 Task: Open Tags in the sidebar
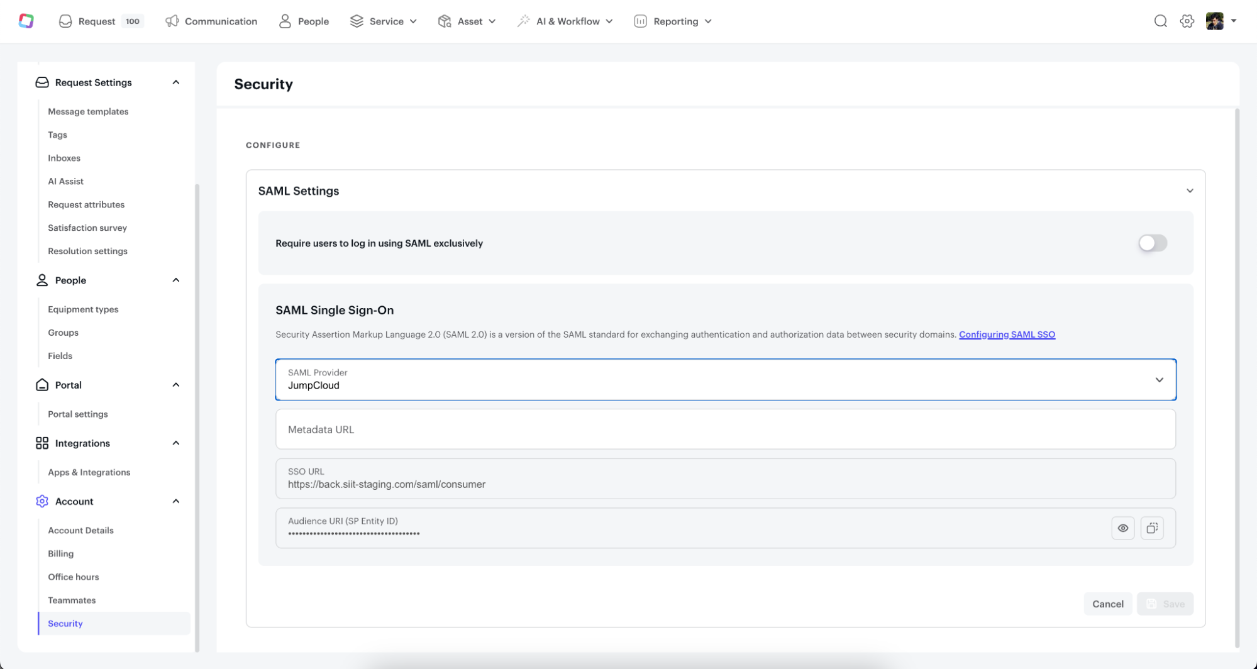[57, 135]
